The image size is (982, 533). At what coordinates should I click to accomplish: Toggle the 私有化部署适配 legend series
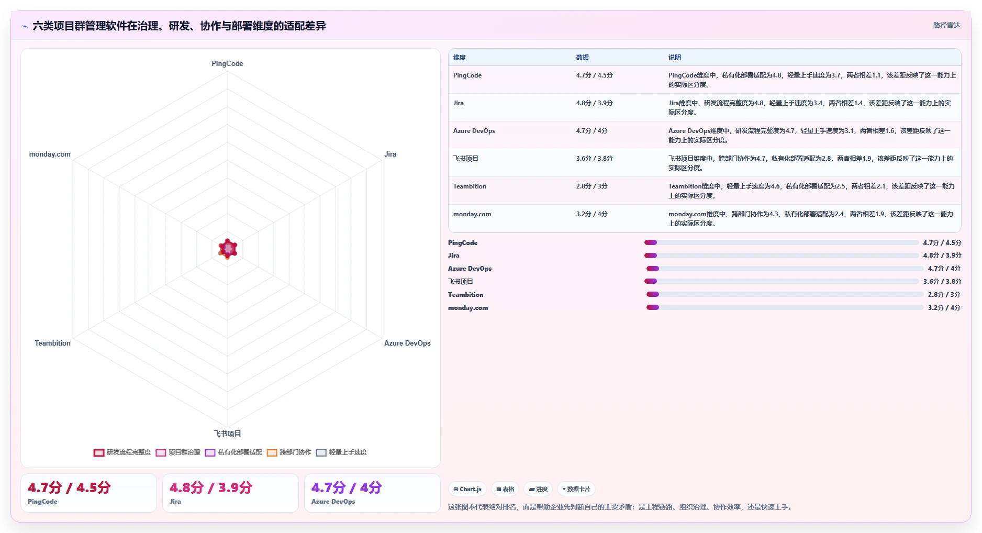(233, 452)
